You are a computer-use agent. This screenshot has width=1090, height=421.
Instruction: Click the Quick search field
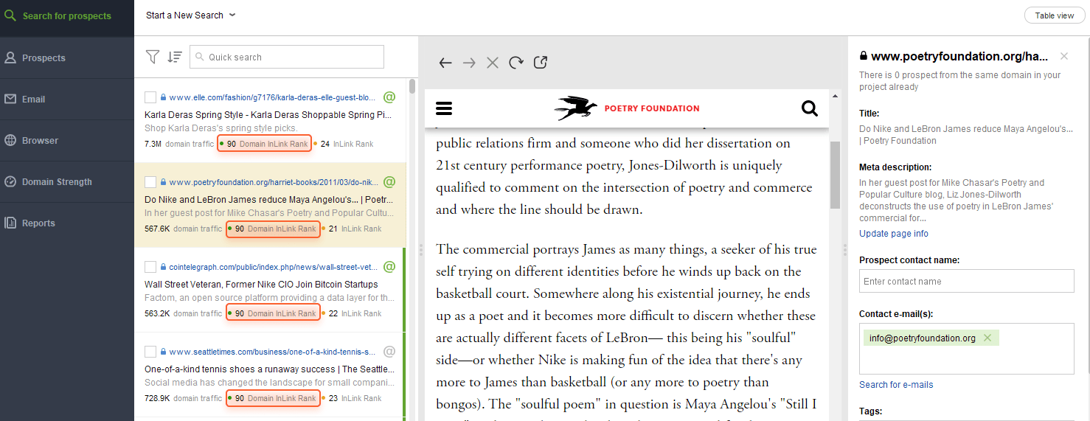pyautogui.click(x=287, y=57)
